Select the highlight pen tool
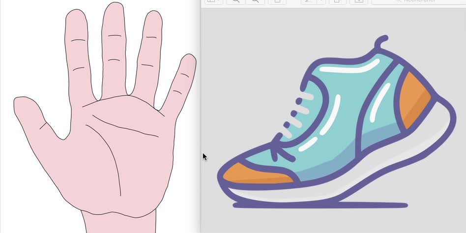This screenshot has width=466, height=233. (308, 1)
